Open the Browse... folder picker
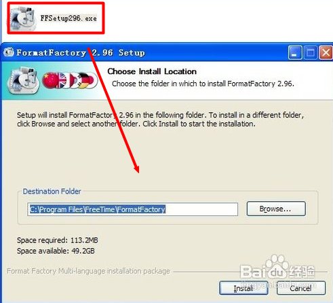This screenshot has height=303, width=333. 276,209
